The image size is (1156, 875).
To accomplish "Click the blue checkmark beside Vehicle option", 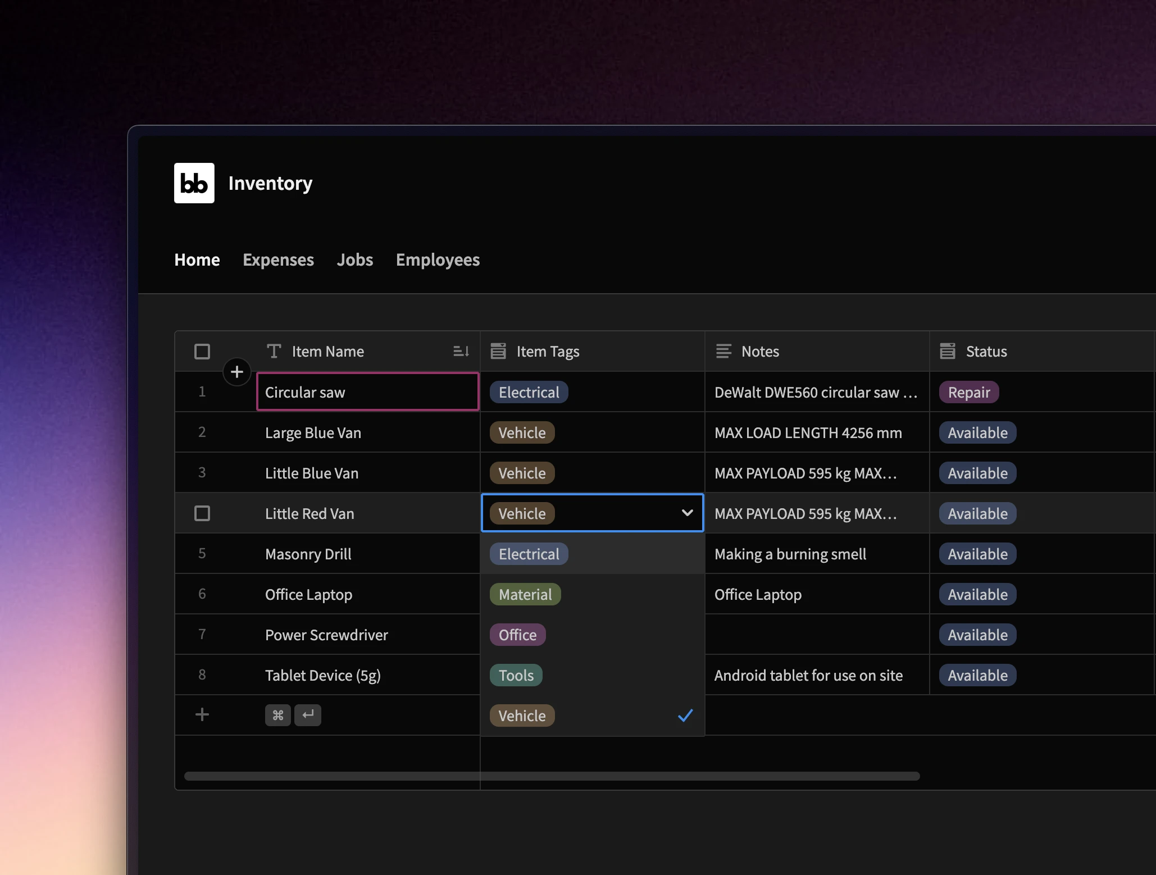I will pyautogui.click(x=685, y=716).
